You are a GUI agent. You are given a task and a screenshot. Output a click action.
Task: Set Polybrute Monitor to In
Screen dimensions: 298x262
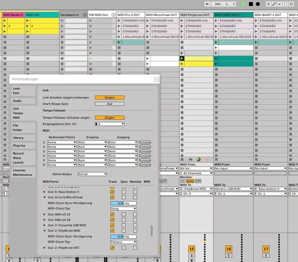(x=182, y=181)
